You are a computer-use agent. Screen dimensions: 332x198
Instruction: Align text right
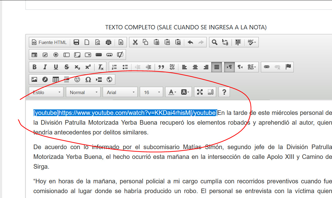tap(206, 67)
